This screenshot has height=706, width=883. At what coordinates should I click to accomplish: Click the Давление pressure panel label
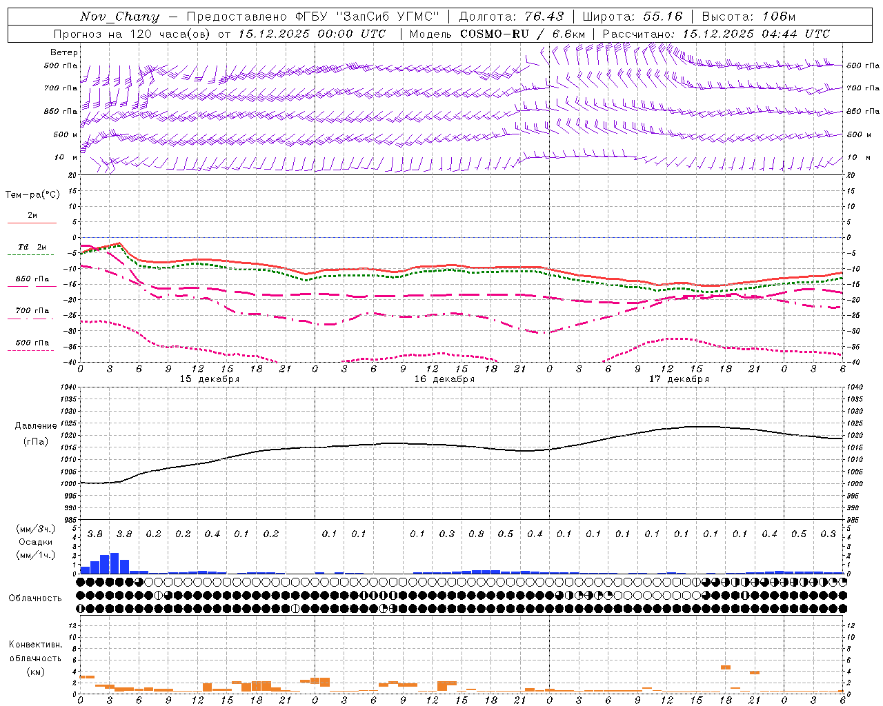(x=36, y=425)
